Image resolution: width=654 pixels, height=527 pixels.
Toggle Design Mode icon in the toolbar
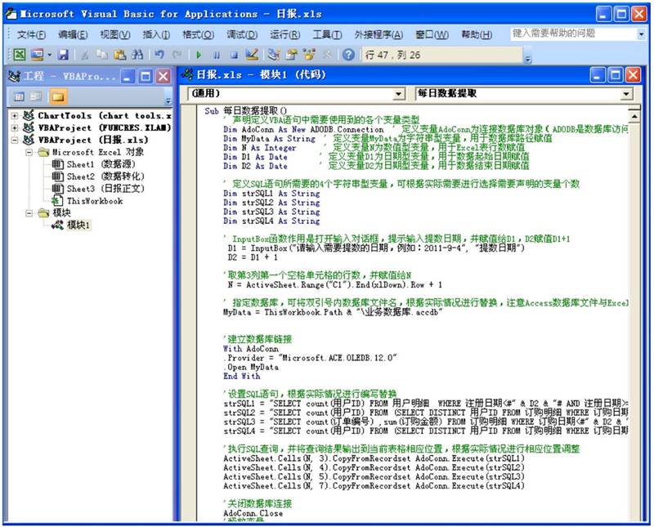[252, 55]
